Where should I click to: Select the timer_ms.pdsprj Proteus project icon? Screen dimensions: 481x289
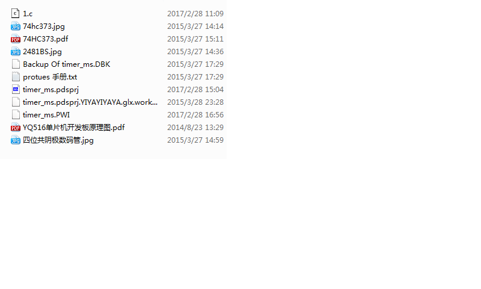(x=16, y=89)
